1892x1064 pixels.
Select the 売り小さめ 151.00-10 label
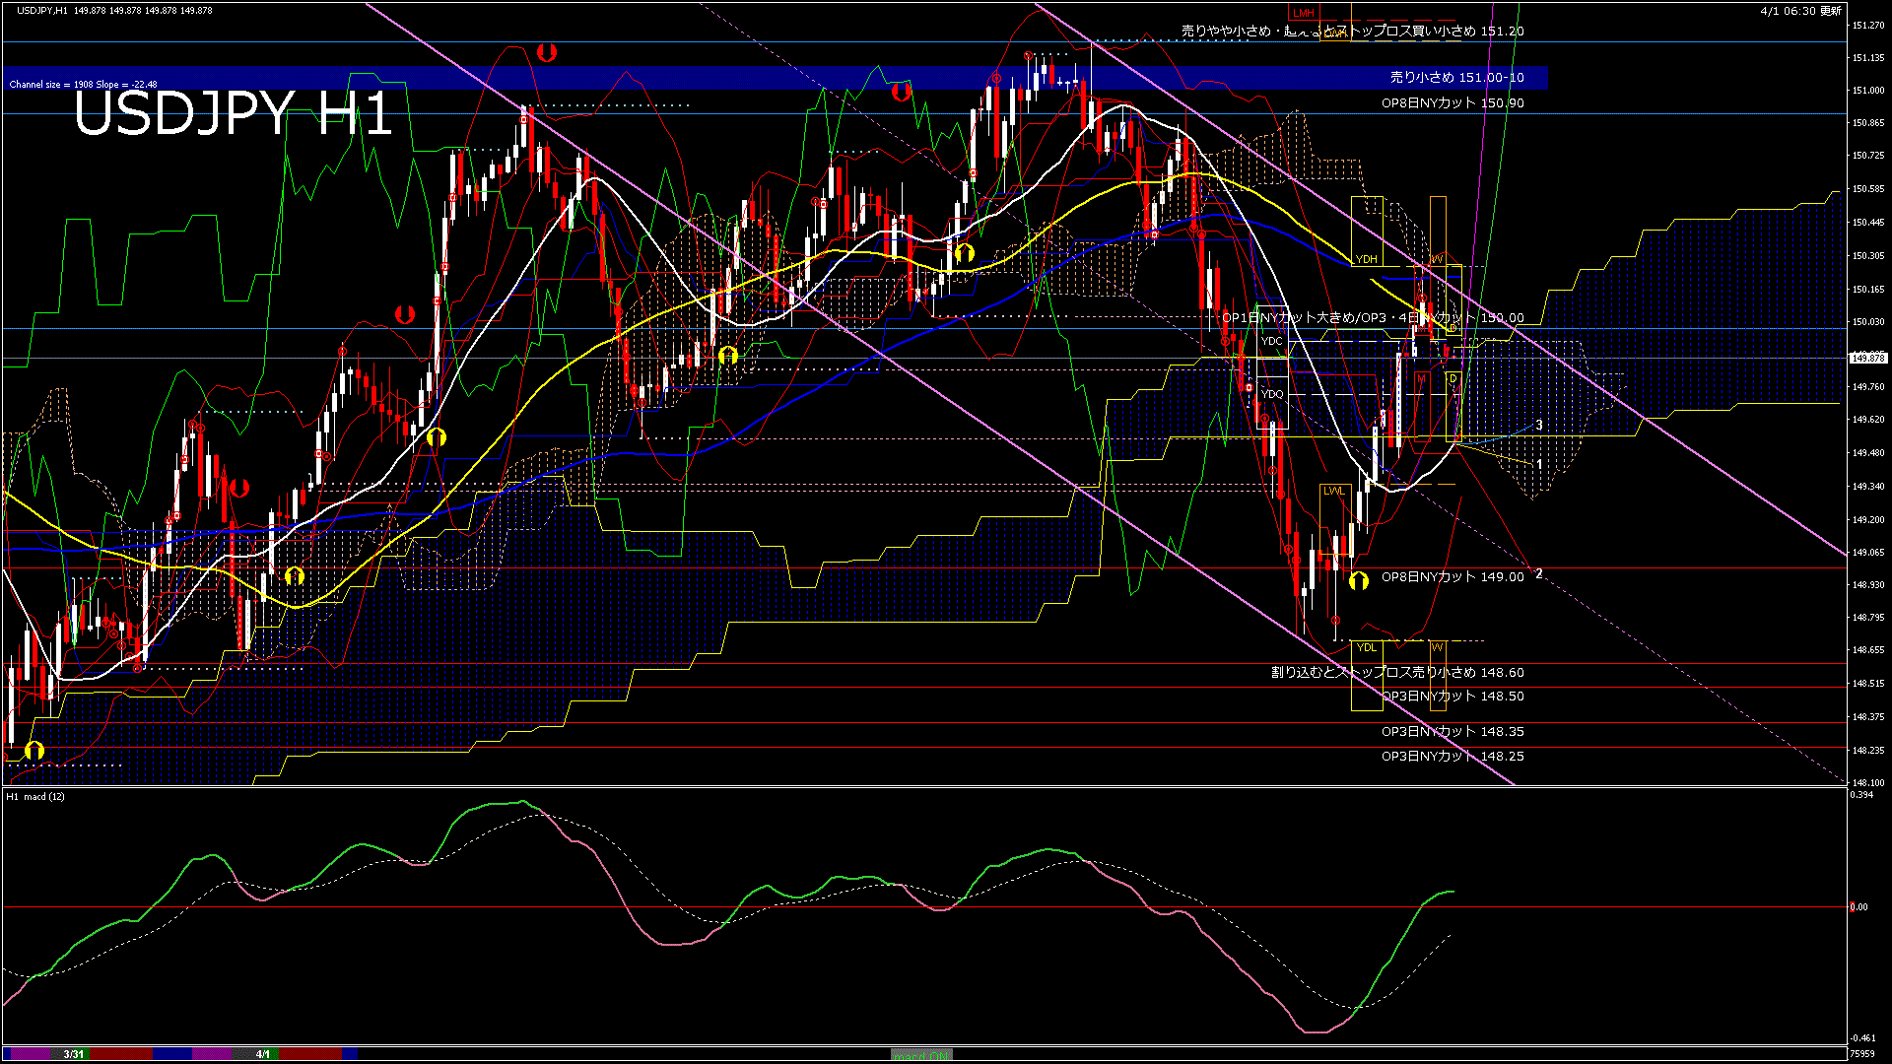coord(1456,77)
